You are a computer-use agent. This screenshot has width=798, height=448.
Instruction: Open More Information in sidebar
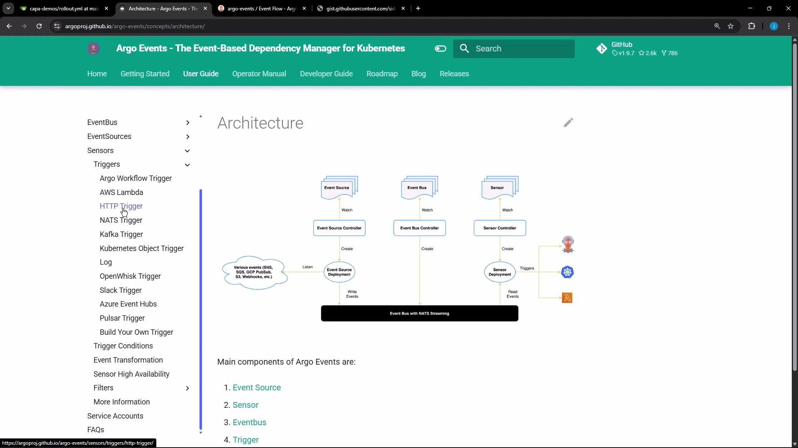pos(121,402)
